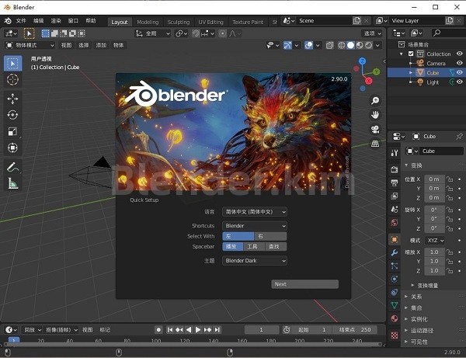Switch perspective/orthographic grid icon
Image resolution: width=466 pixels, height=358 pixels.
(x=375, y=144)
